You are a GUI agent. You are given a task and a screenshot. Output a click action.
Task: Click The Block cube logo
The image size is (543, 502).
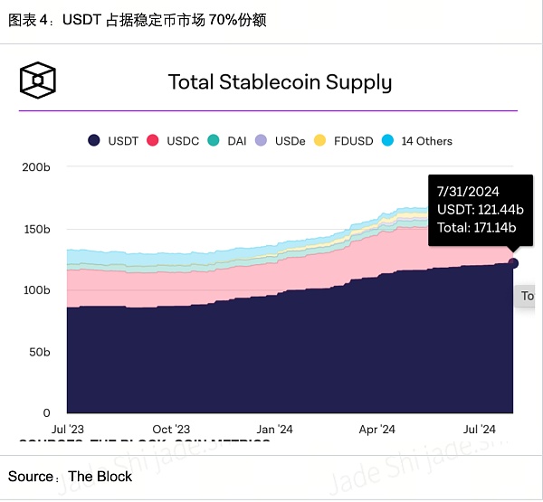tap(38, 81)
